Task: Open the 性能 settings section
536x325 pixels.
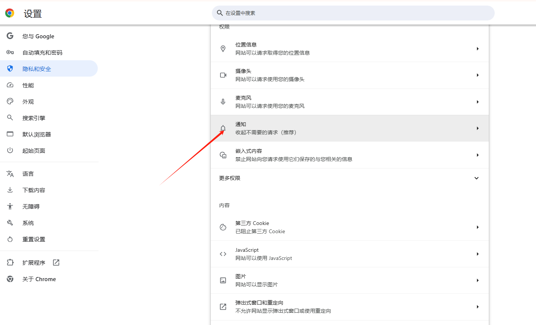Action: tap(49, 85)
